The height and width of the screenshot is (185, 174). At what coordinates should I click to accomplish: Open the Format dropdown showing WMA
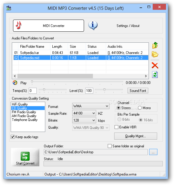pyautogui.click(x=91, y=106)
